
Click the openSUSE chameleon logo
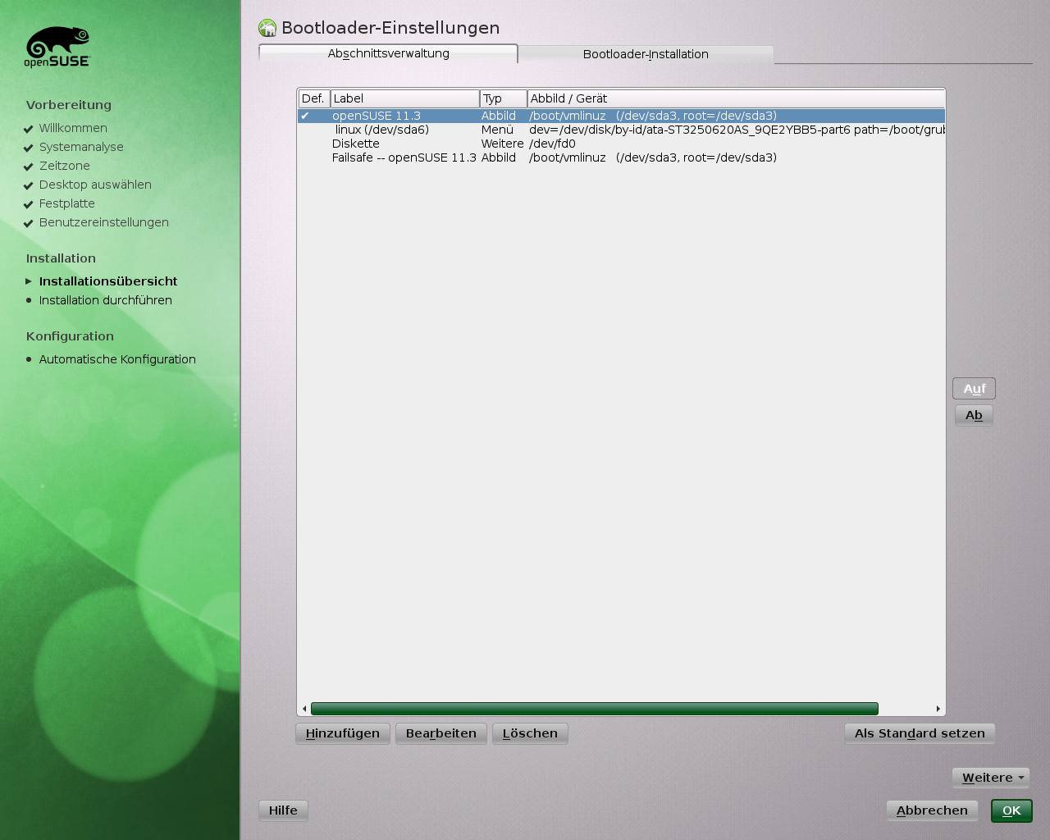pos(57,47)
